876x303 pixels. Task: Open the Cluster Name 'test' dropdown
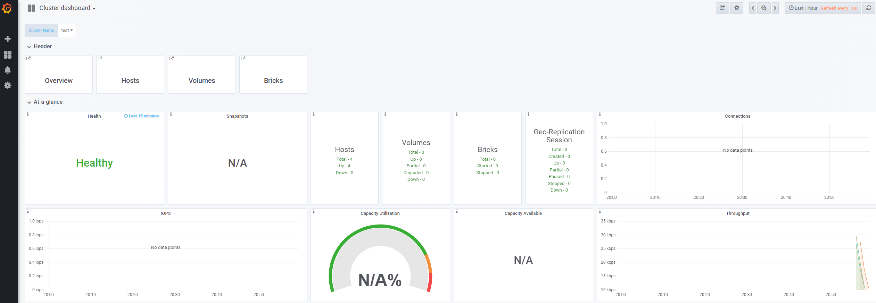[x=67, y=31]
